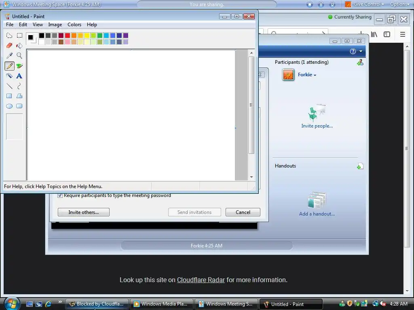Open the browser hamburger menu
Viewport: 414px width, 310px height.
(x=402, y=34)
